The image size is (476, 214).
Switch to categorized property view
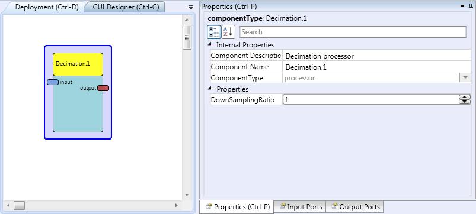pos(214,32)
